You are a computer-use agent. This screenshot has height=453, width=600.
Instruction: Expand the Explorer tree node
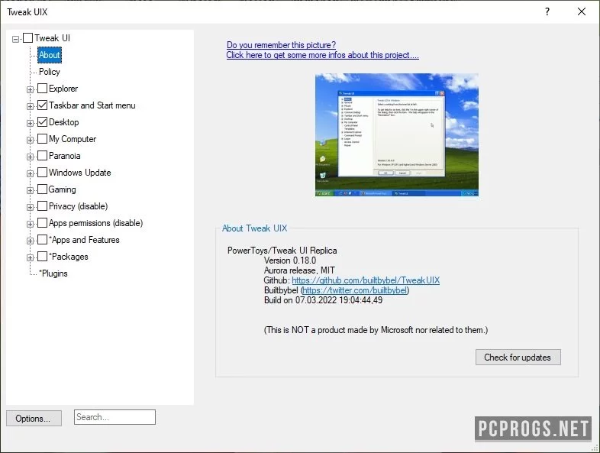coord(30,89)
